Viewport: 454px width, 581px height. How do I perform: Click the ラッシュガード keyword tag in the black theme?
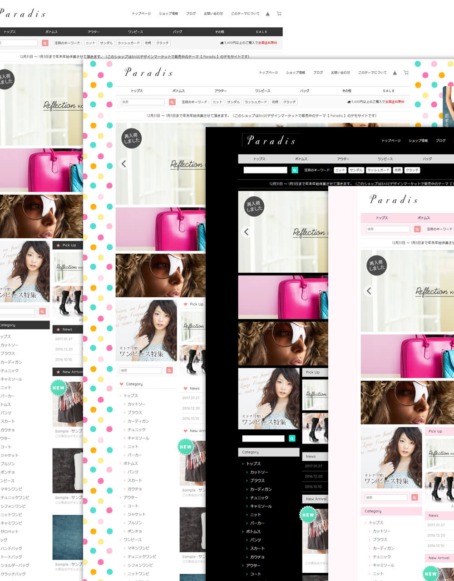click(378, 170)
